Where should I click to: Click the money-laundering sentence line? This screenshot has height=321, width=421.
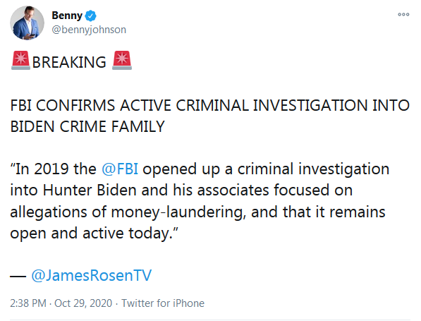197,212
